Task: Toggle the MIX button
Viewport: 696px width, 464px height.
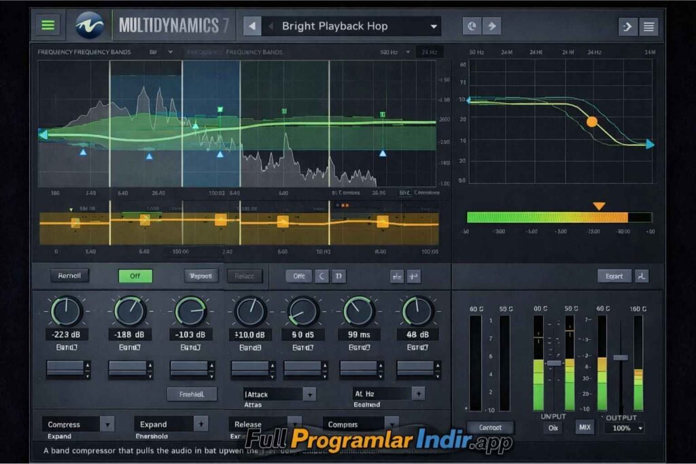Action: click(584, 427)
